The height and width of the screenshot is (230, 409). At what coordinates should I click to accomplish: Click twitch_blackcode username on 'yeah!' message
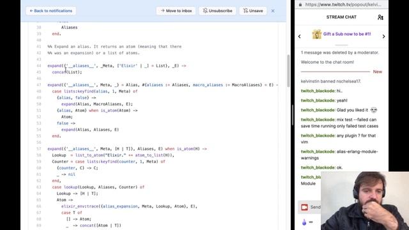(318, 100)
